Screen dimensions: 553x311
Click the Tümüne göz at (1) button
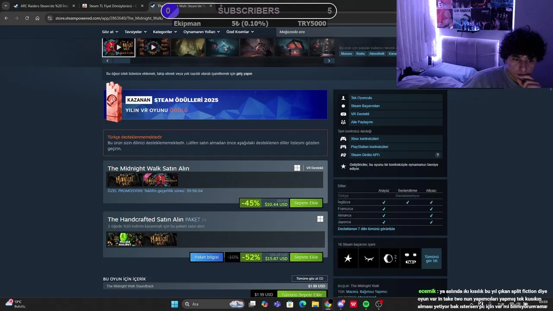click(x=309, y=279)
